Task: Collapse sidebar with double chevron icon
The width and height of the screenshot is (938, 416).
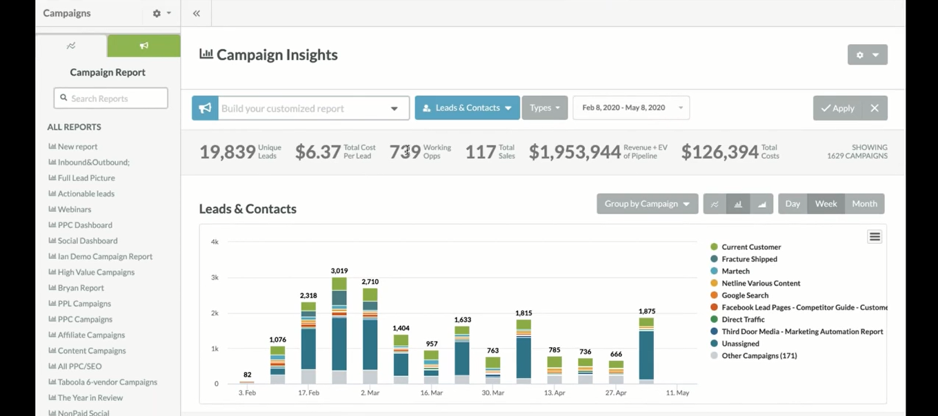Action: tap(197, 13)
